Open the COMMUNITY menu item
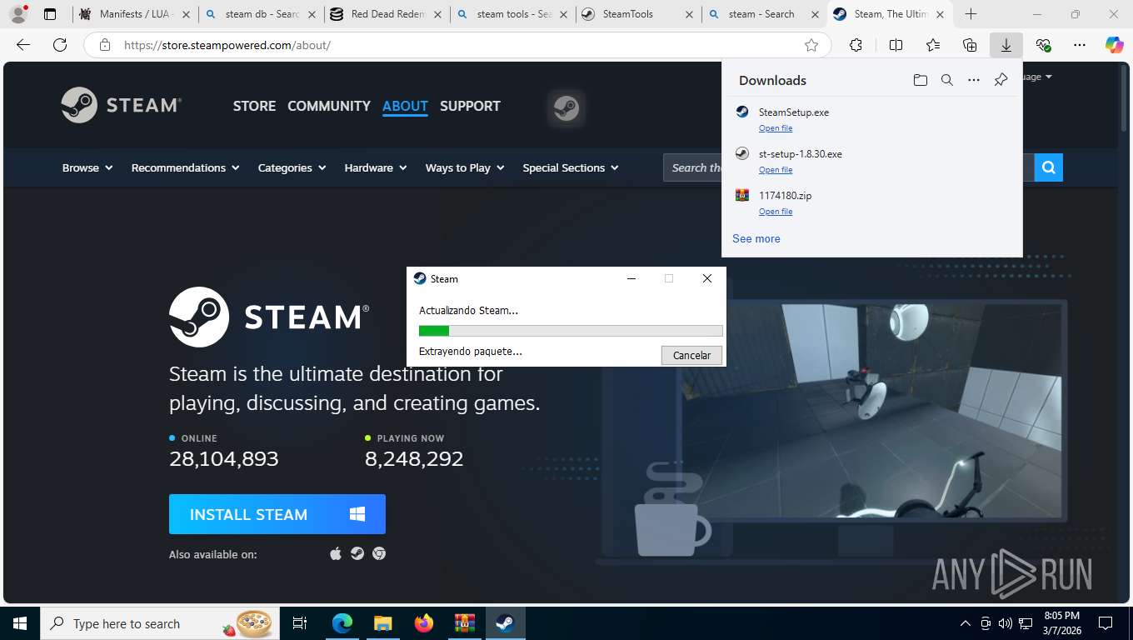 click(x=329, y=106)
